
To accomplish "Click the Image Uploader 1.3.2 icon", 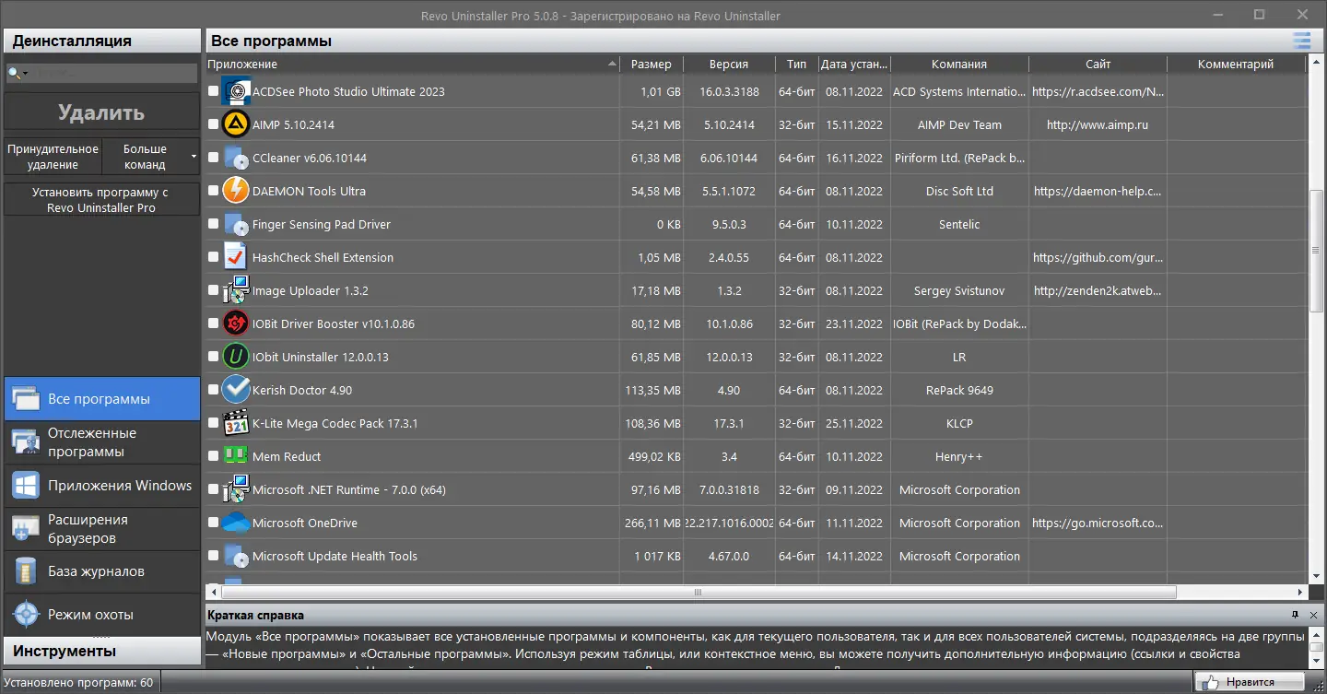I will [237, 290].
